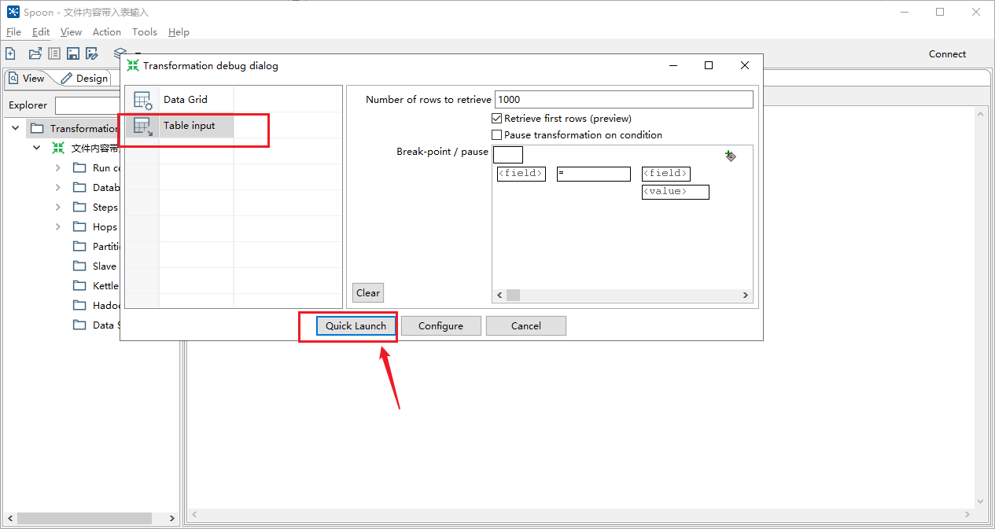Open the Edit menu
Viewport: 995px width, 529px height.
[41, 32]
